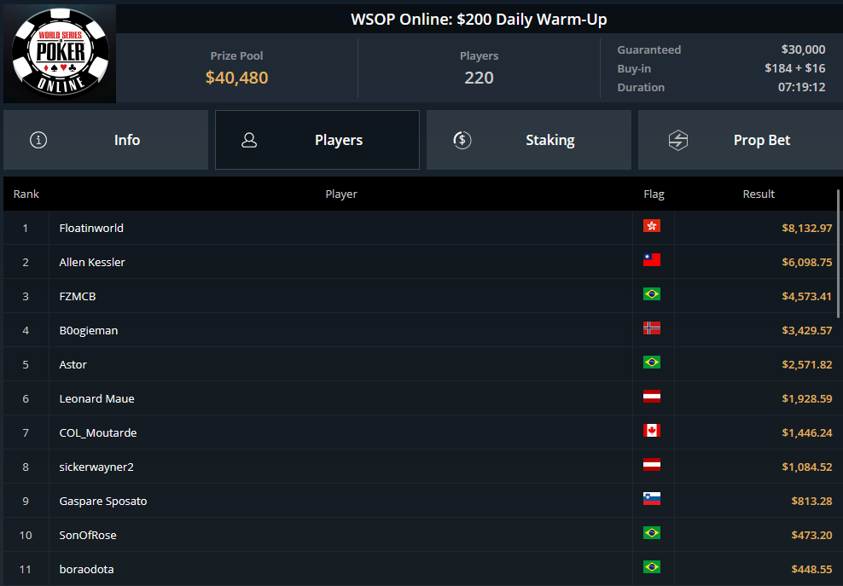Screen dimensions: 843x586
Task: Click the Flag column header
Action: click(654, 194)
